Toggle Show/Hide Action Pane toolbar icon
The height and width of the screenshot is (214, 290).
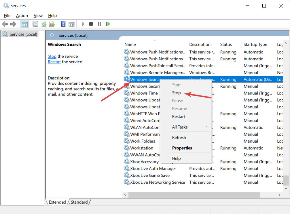tap(72, 24)
